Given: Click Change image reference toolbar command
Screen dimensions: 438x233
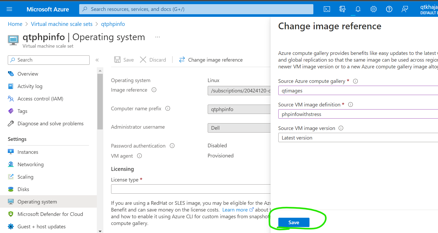Looking at the screenshot, I should 211,60.
